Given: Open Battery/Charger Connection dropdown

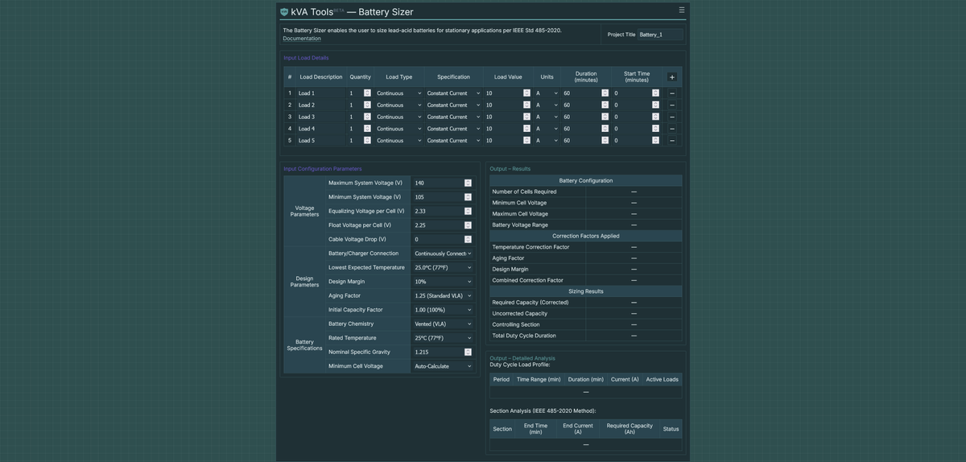Looking at the screenshot, I should click(443, 254).
